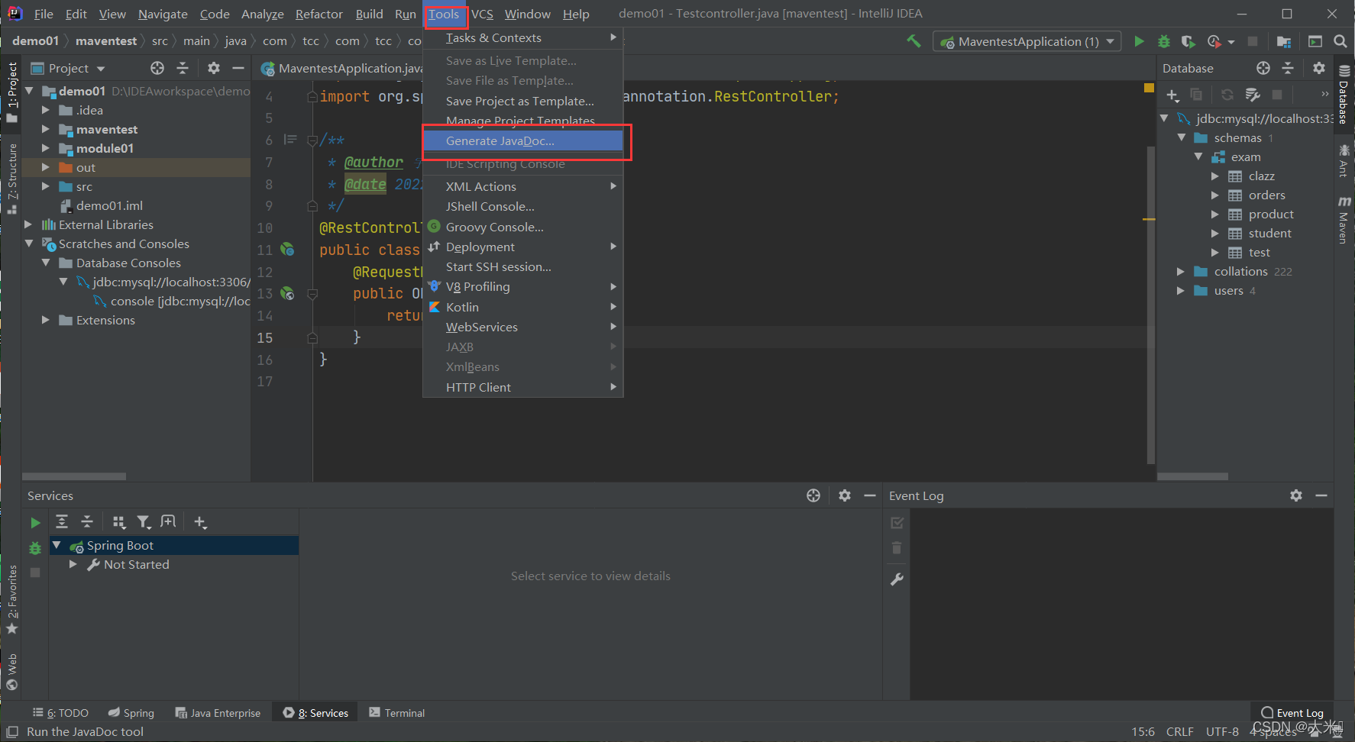Open Database panel settings gear
This screenshot has width=1355, height=742.
[x=1319, y=68]
